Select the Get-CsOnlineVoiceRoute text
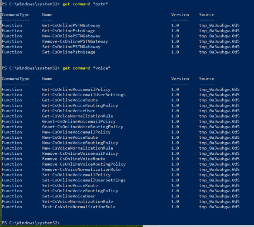The width and height of the screenshot is (254, 227). click(x=70, y=100)
